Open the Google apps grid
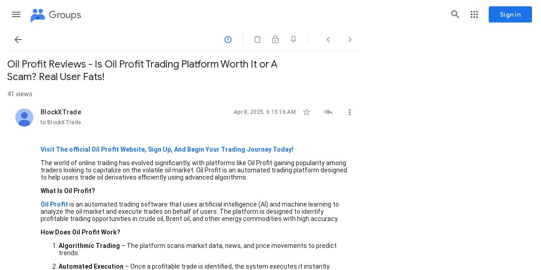This screenshot has height=270, width=541. 474,14
